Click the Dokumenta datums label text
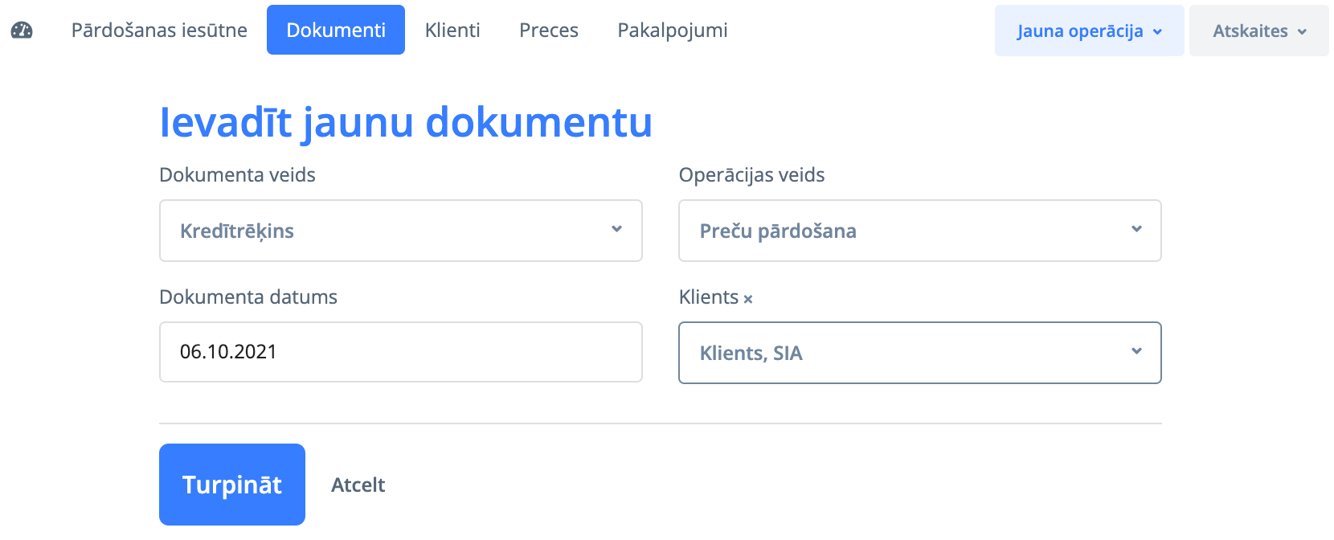Screen dimensions: 1334x540 point(248,297)
